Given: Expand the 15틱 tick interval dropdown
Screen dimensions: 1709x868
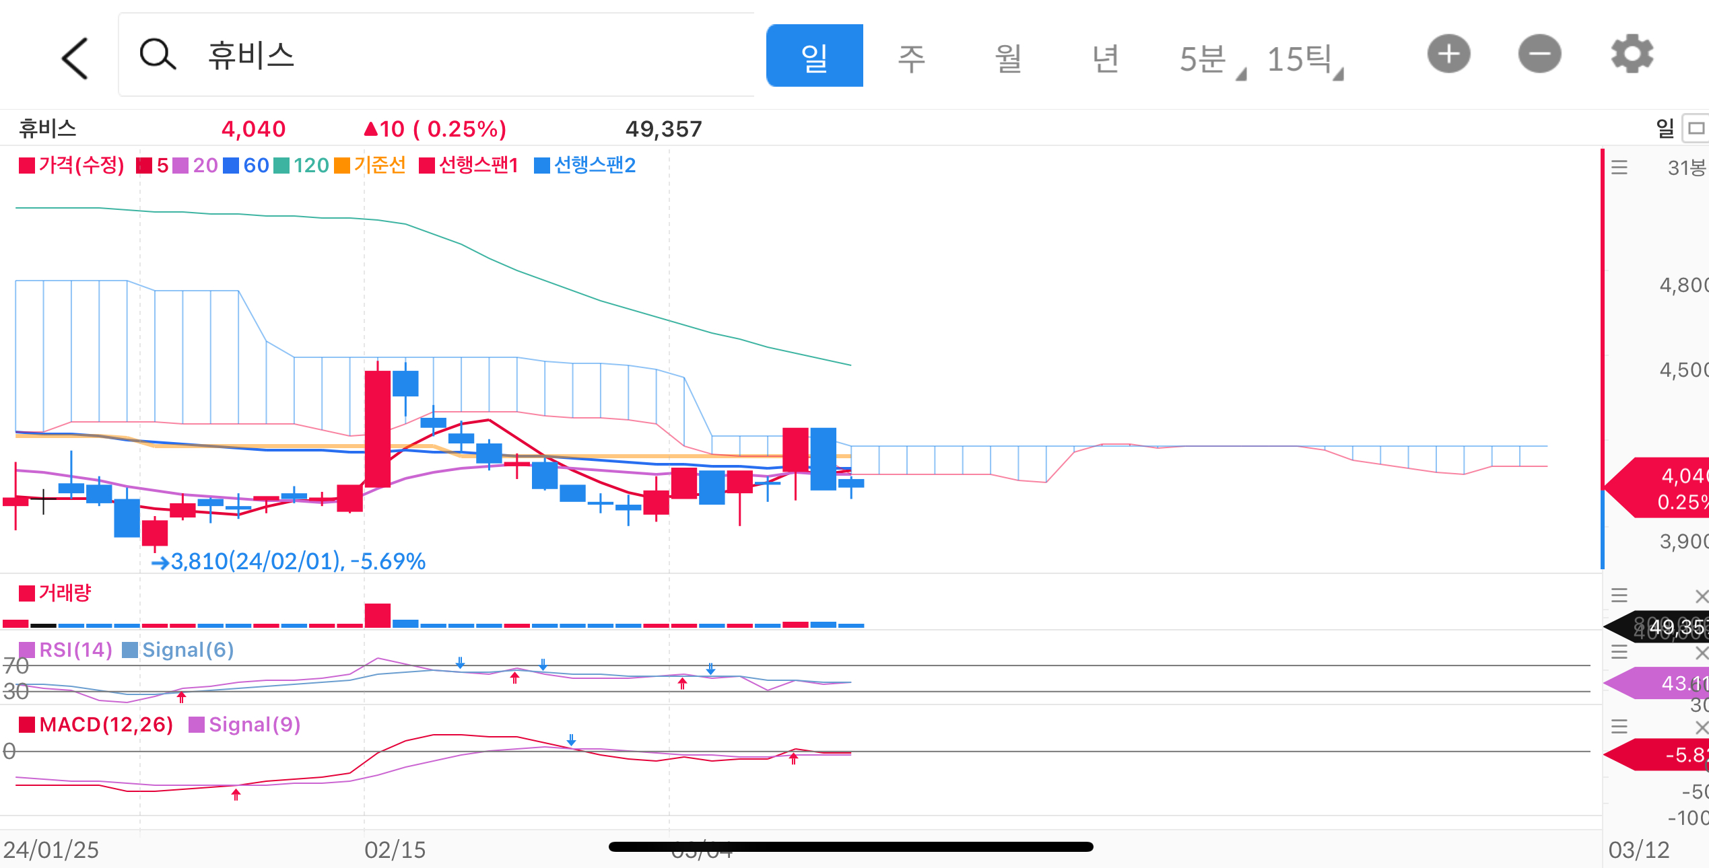Looking at the screenshot, I should [1304, 59].
